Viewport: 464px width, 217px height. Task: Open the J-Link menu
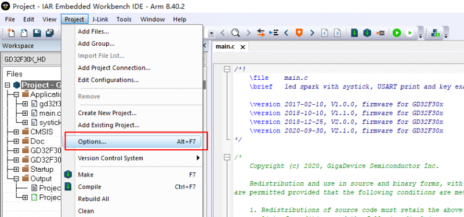click(x=100, y=20)
